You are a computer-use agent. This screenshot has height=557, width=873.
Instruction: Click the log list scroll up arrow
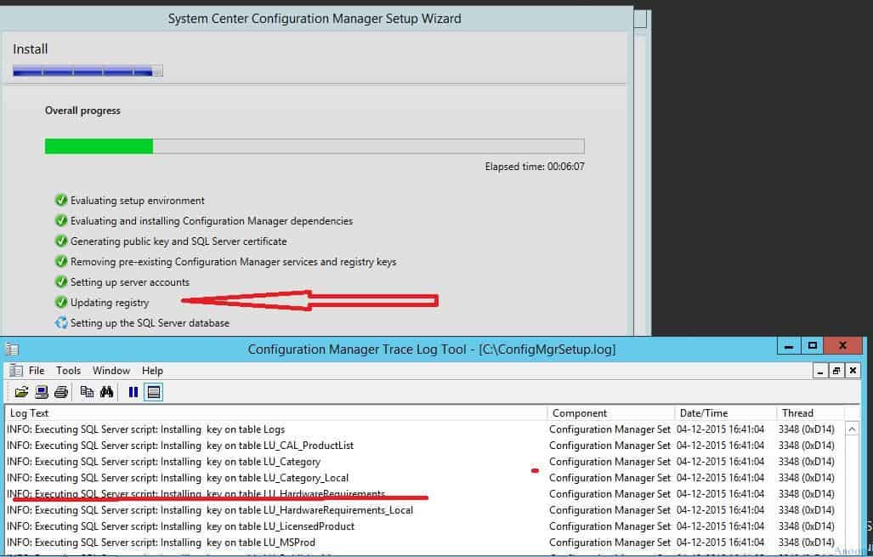pyautogui.click(x=852, y=429)
